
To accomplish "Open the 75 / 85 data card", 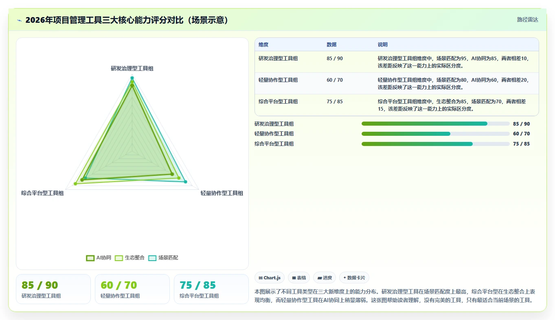I will coord(211,289).
